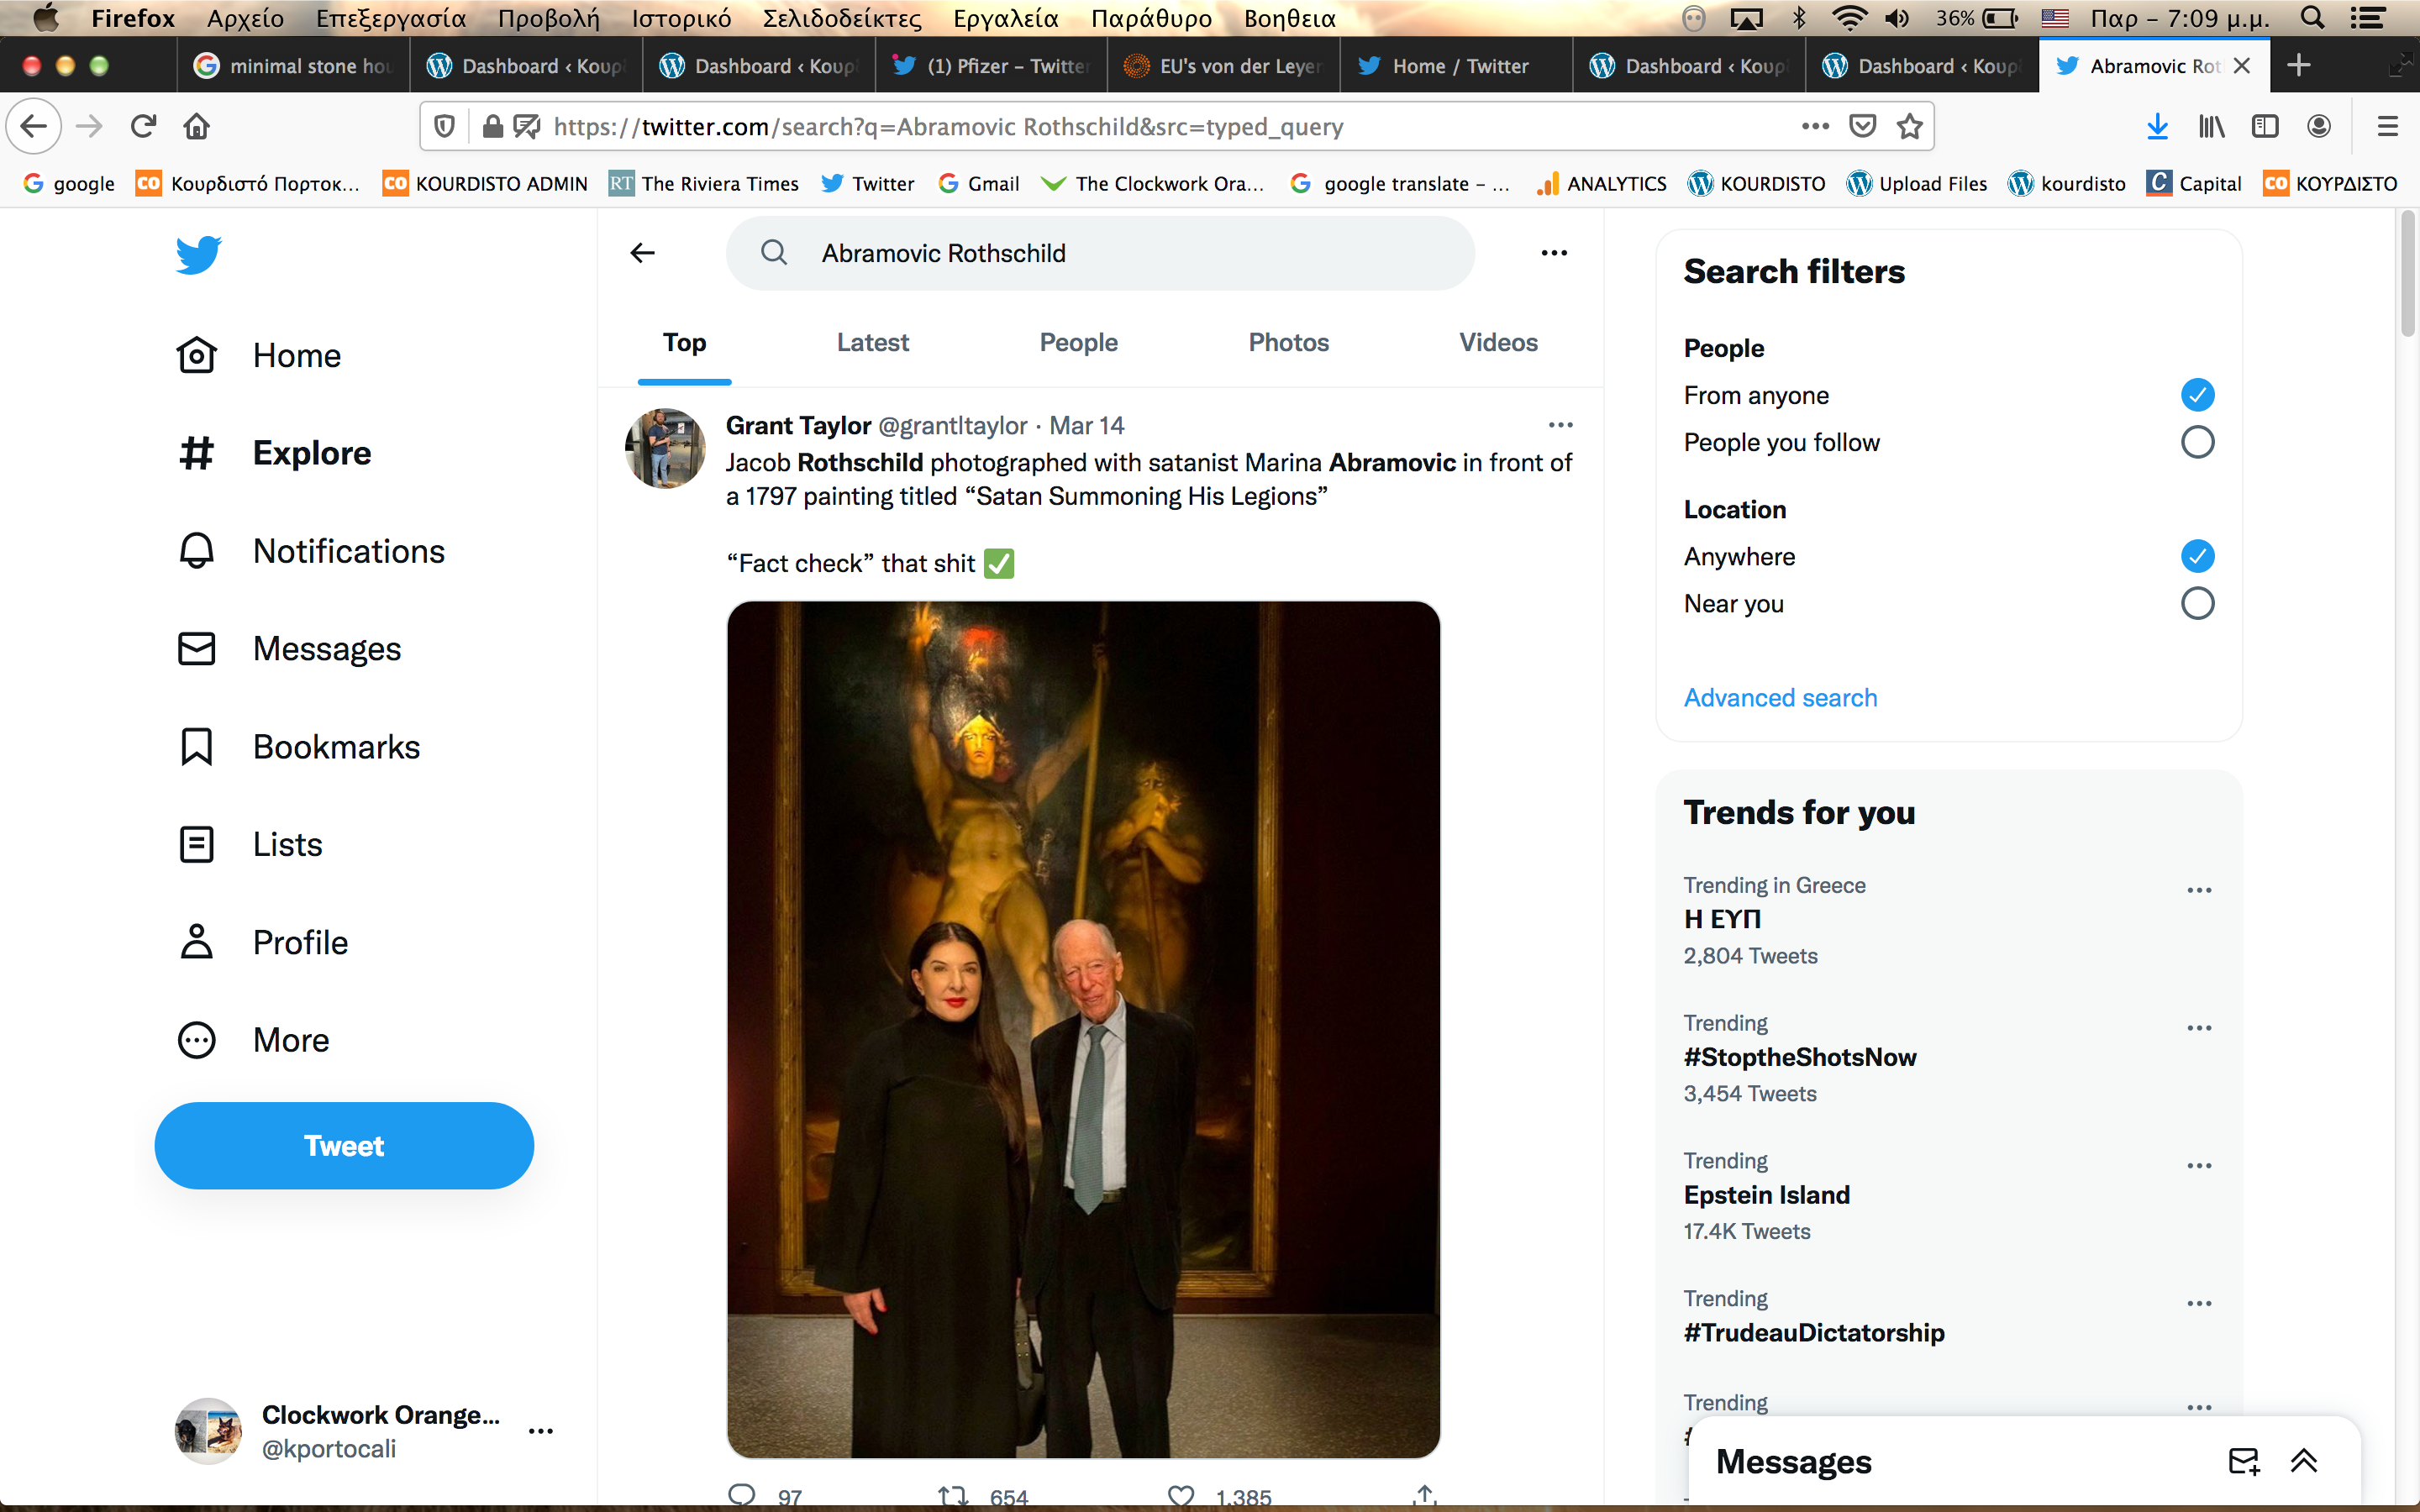Open the More options in sidebar
Screen dimensions: 2420x1512
tap(253, 1040)
